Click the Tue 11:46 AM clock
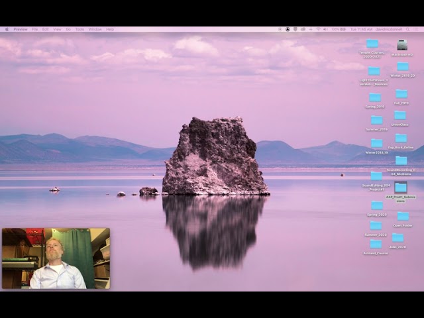Image resolution: width=424 pixels, height=318 pixels. [361, 29]
